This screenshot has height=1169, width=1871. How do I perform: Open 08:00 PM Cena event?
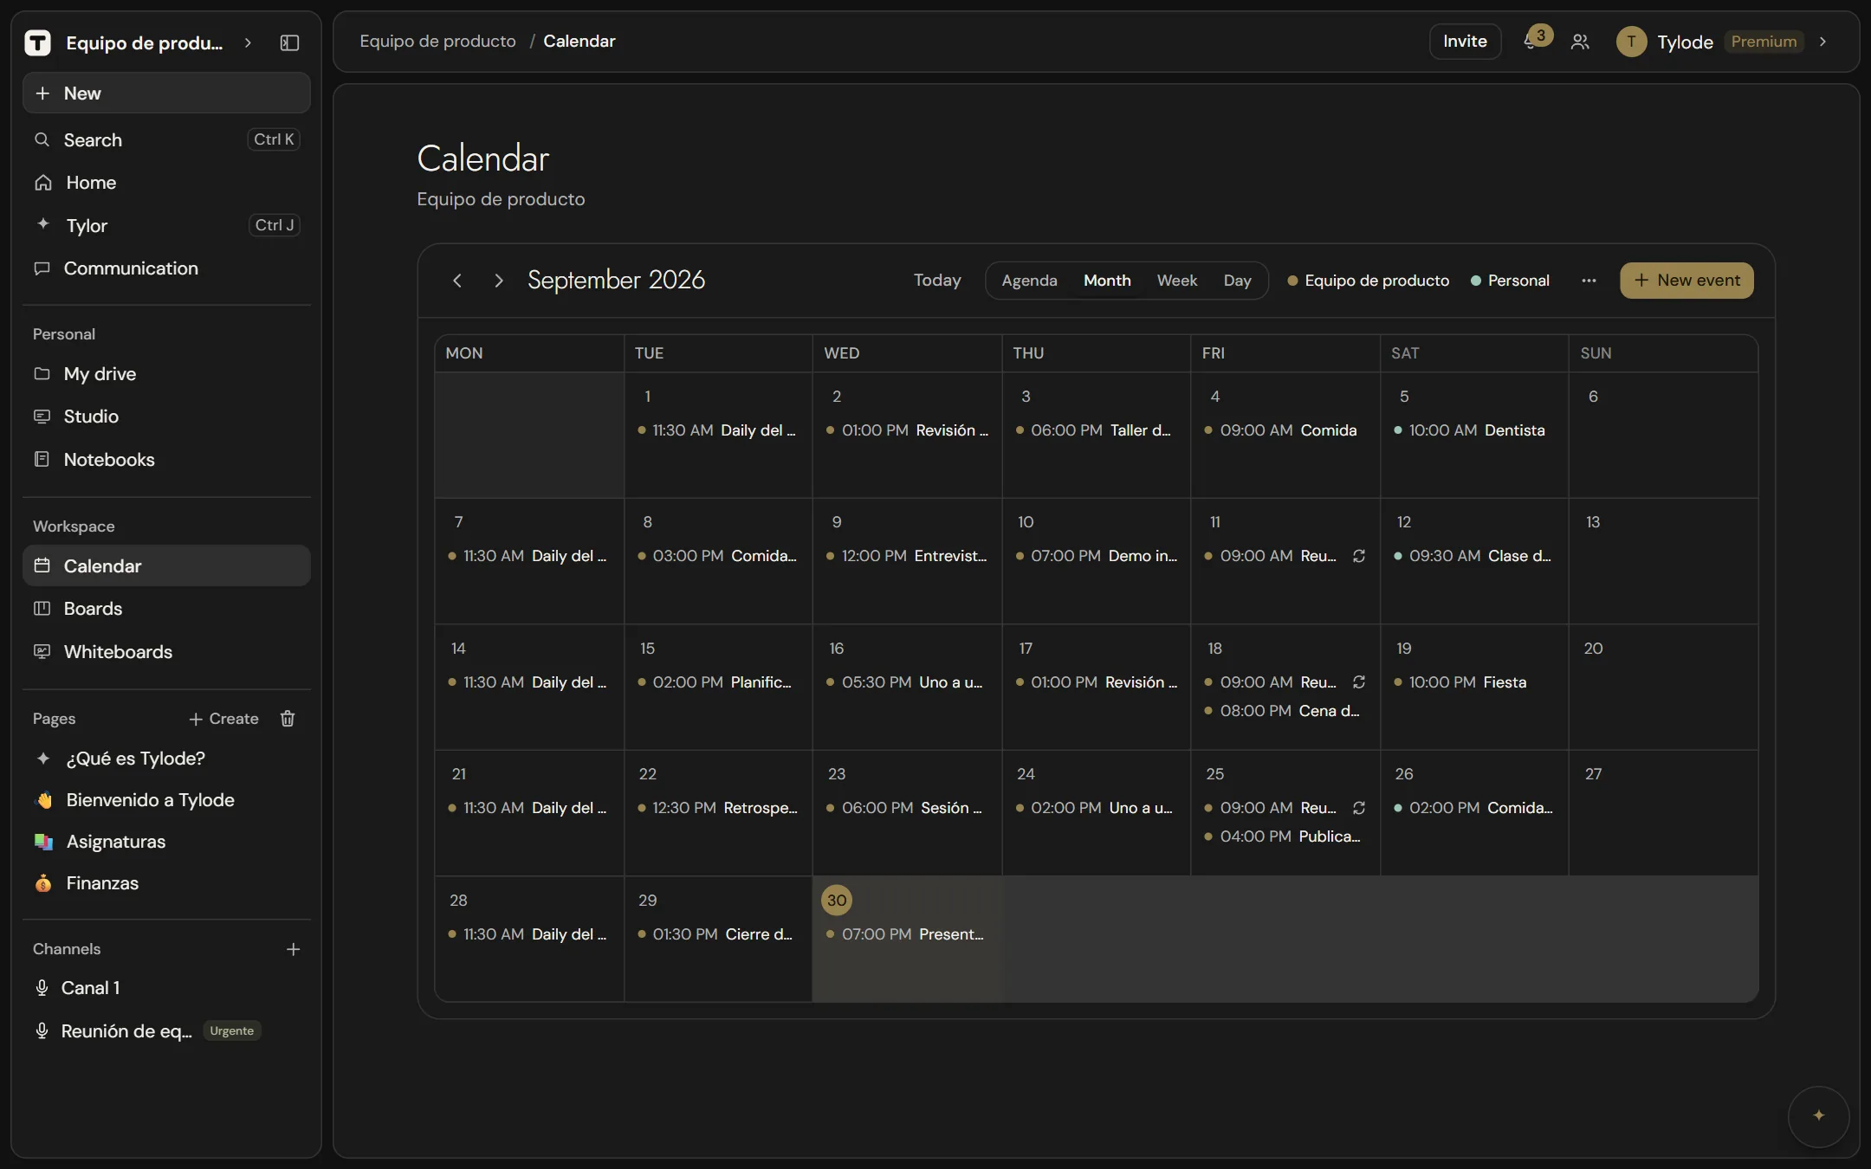point(1284,711)
